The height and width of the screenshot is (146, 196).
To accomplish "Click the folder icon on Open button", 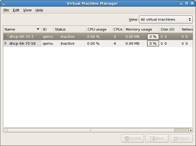I will (x=176, y=139).
